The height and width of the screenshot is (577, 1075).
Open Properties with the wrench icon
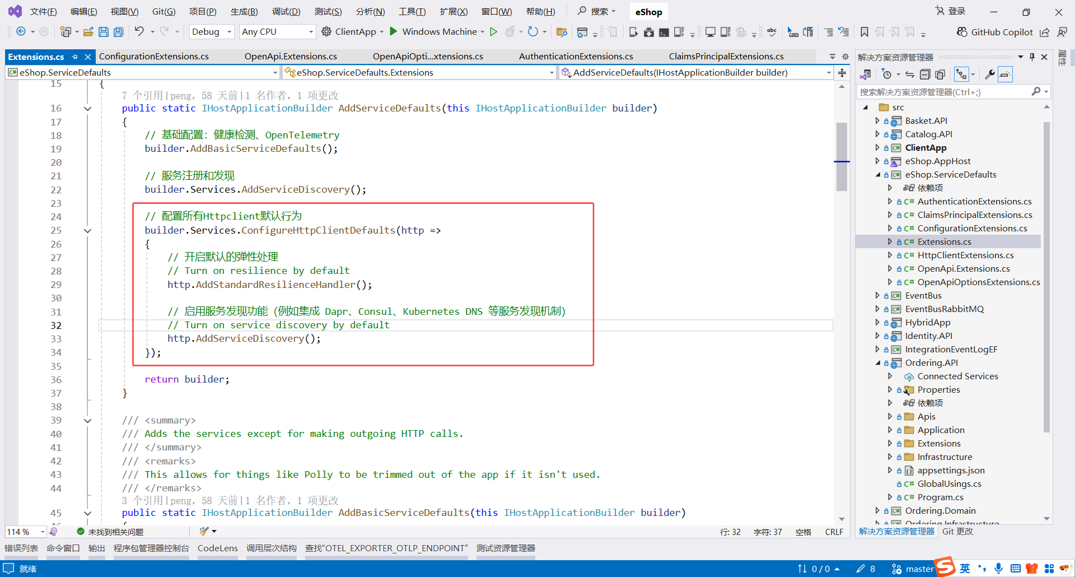click(x=990, y=74)
